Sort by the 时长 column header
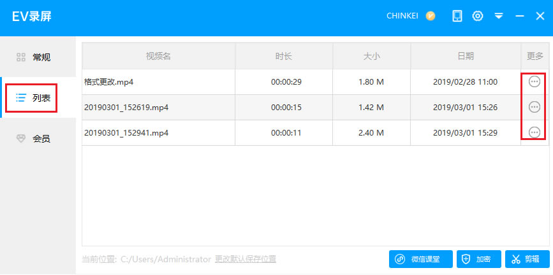 tap(284, 56)
